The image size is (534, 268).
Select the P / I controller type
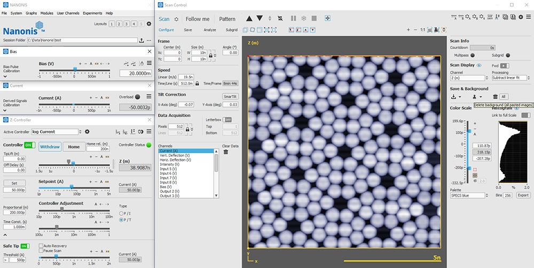[x=121, y=213]
